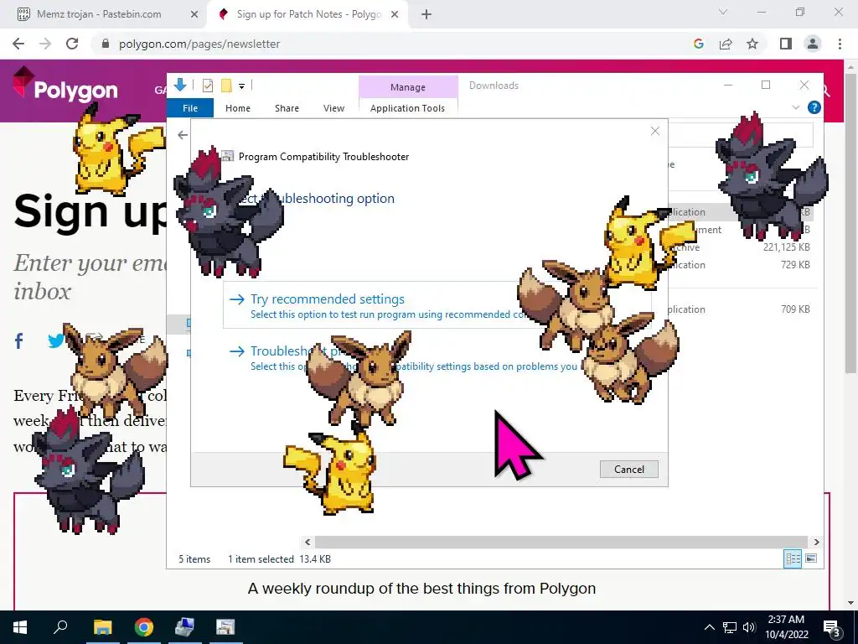858x644 pixels.
Task: Share this page from the address bar
Action: (x=726, y=44)
